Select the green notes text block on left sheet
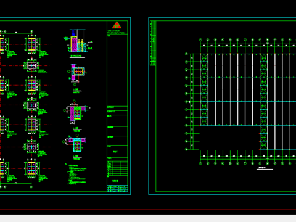Viewport: 296px width, 222px height. (76, 174)
